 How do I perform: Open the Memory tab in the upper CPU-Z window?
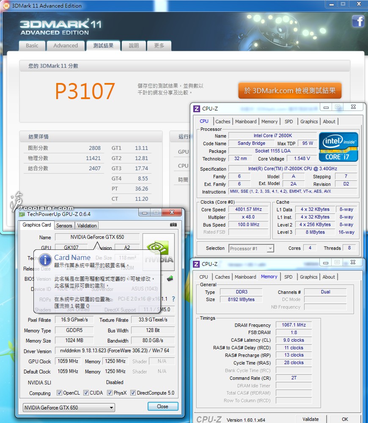tap(269, 122)
